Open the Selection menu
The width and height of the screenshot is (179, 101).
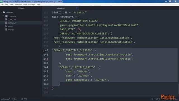(18, 4)
